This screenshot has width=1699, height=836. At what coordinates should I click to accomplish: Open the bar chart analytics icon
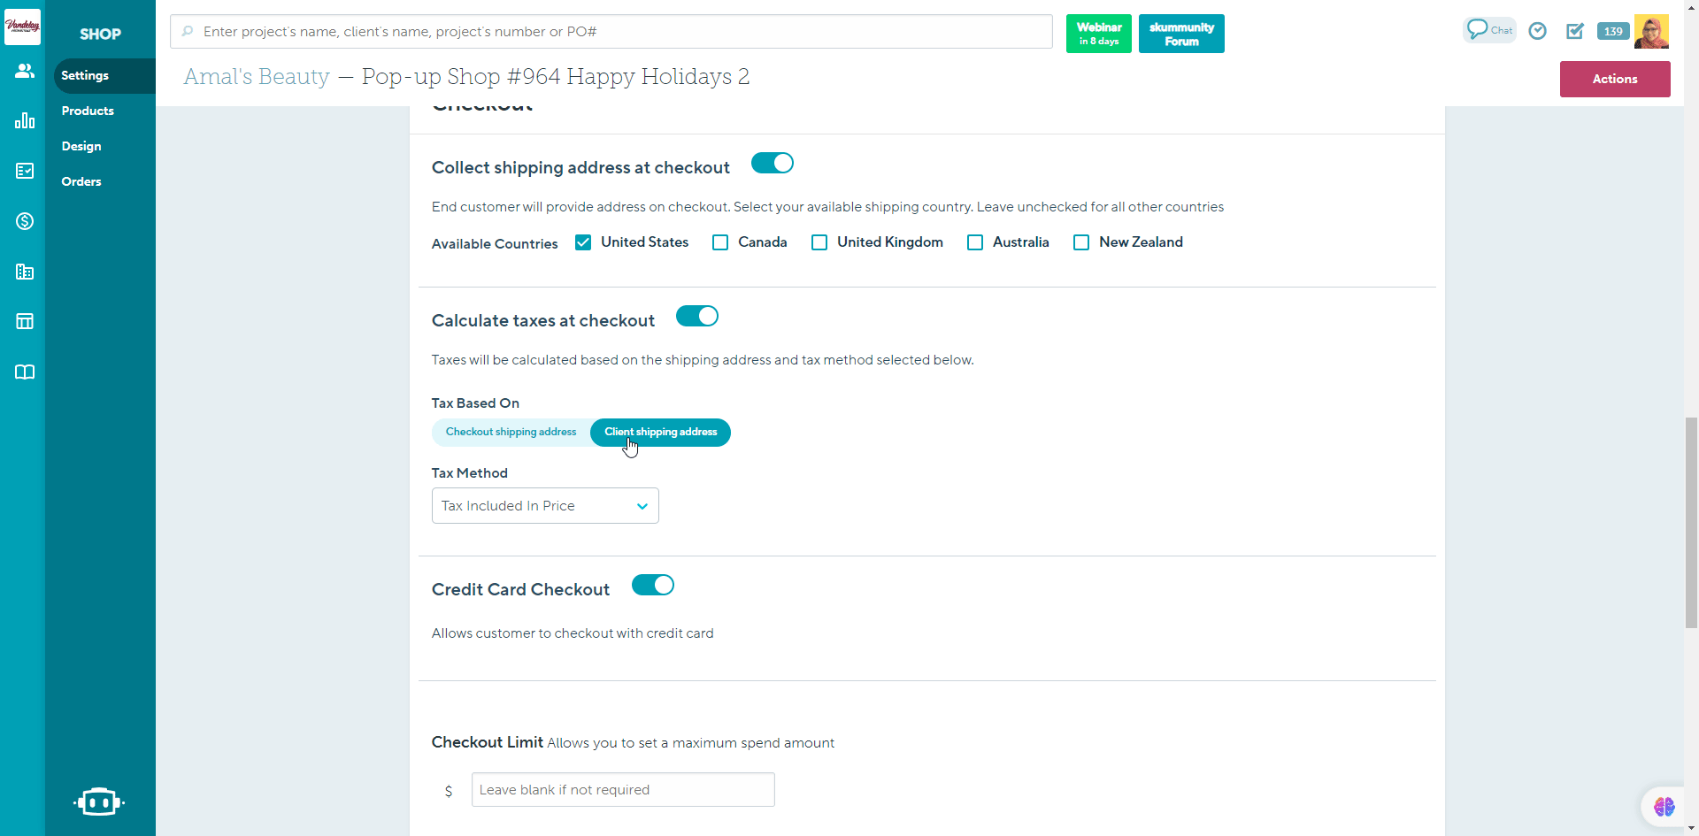click(25, 120)
